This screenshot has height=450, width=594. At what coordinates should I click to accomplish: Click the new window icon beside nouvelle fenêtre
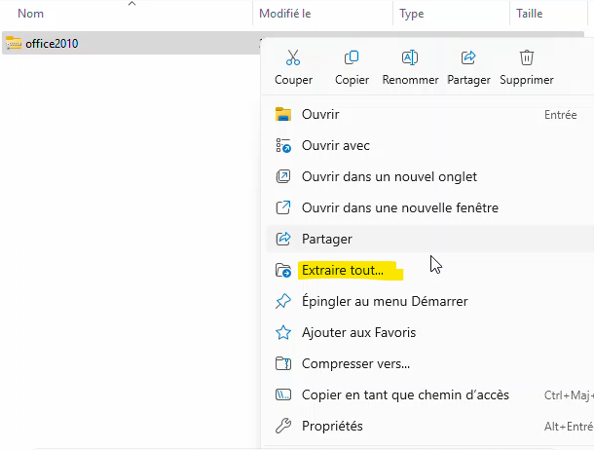[283, 207]
